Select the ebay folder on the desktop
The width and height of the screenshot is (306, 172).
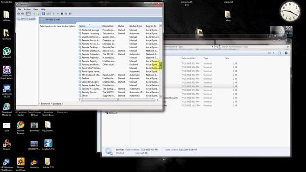point(228,16)
